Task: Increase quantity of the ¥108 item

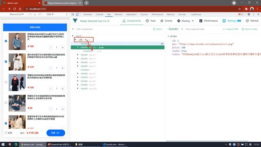Action: coord(62,47)
